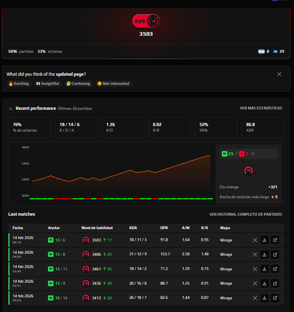This screenshot has height=312, width=294.
Task: Choose the Exciting feedback option
Action: point(19,84)
